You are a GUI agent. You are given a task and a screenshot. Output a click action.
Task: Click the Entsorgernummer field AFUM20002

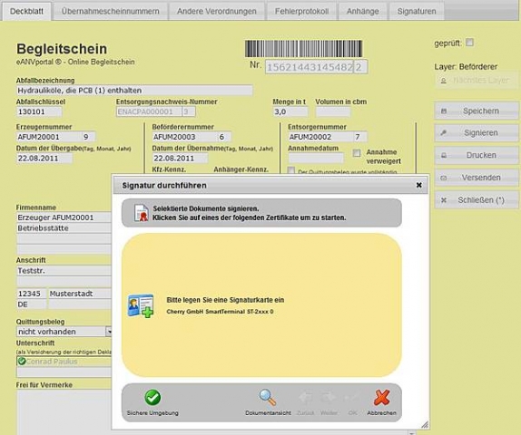320,137
